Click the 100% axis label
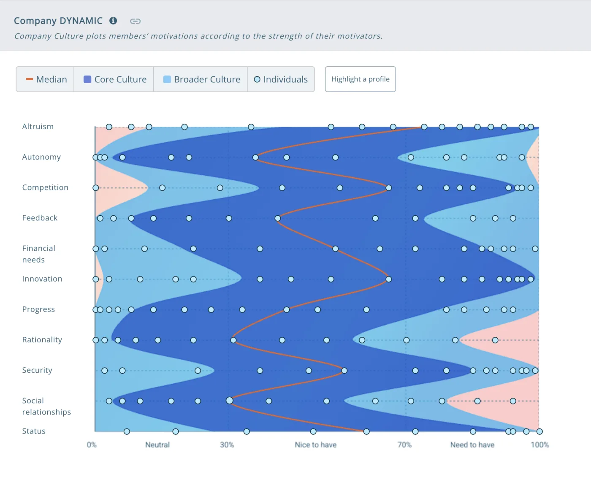This screenshot has height=488, width=591. (540, 445)
